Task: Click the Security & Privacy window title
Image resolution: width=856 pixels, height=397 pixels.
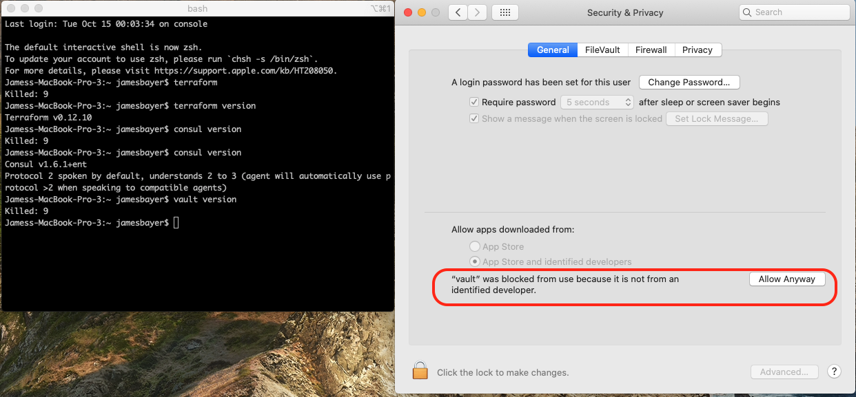Action: [625, 12]
